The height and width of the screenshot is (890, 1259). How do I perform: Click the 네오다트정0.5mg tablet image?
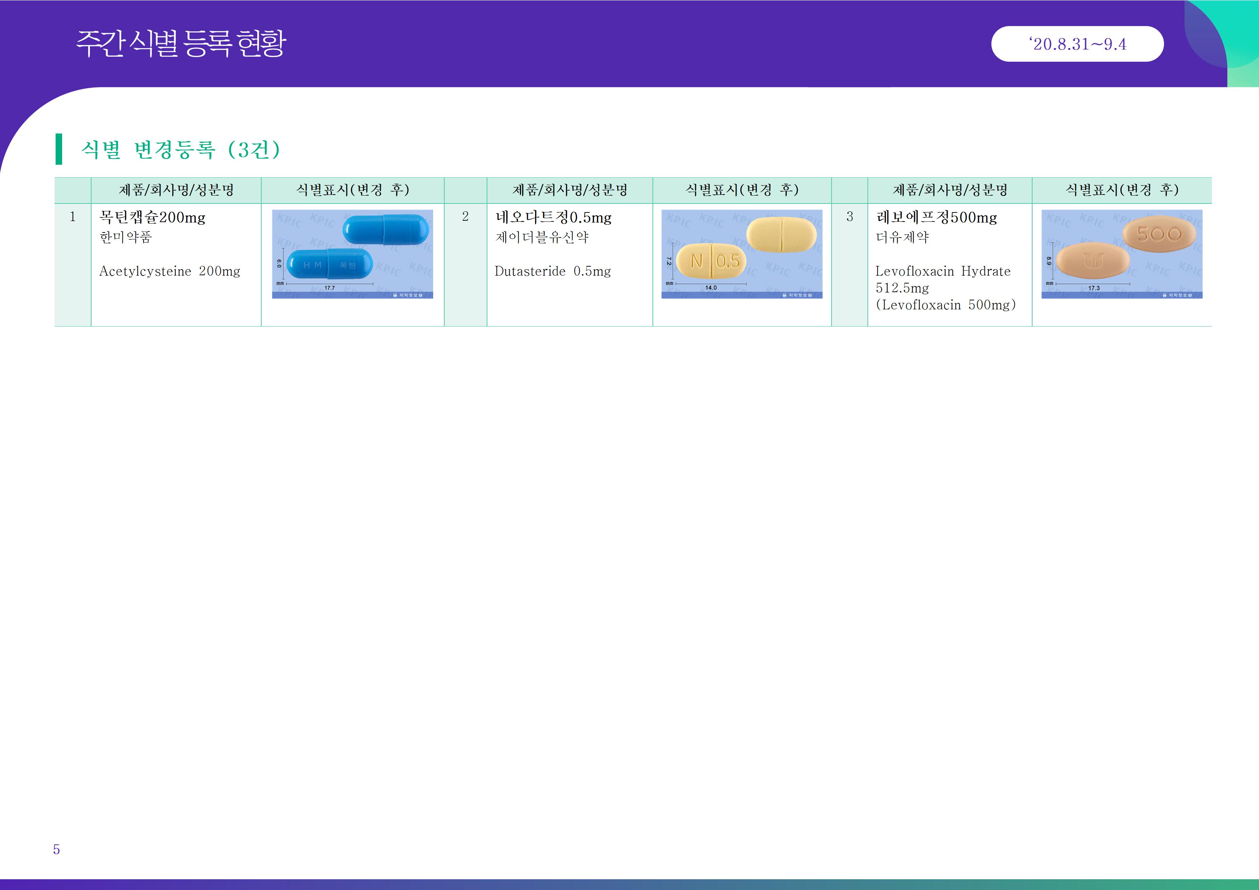[x=741, y=254]
